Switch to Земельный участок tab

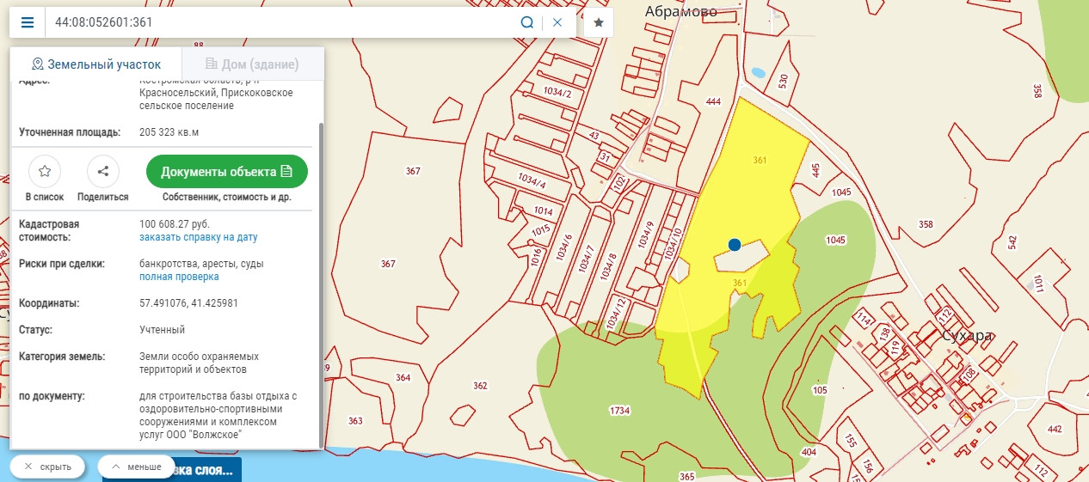(x=96, y=64)
